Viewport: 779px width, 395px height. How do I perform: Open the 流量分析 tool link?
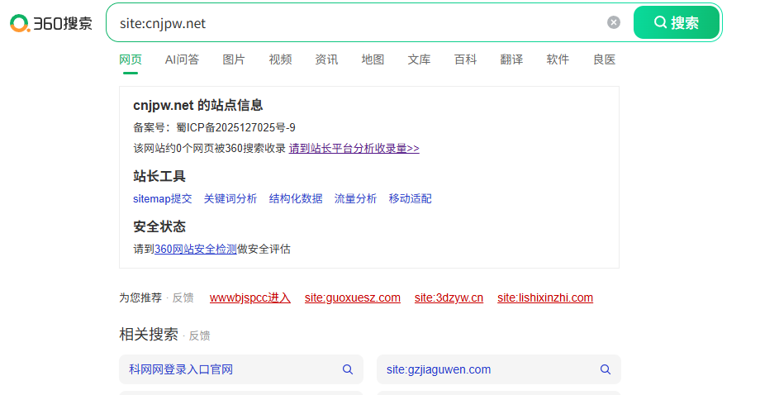pyautogui.click(x=356, y=199)
